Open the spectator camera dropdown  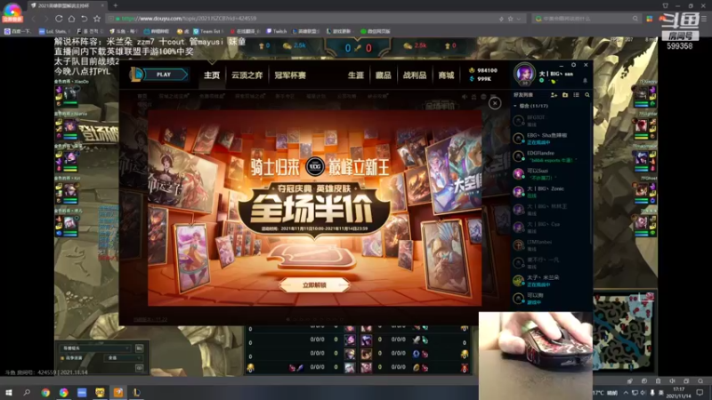coord(95,348)
